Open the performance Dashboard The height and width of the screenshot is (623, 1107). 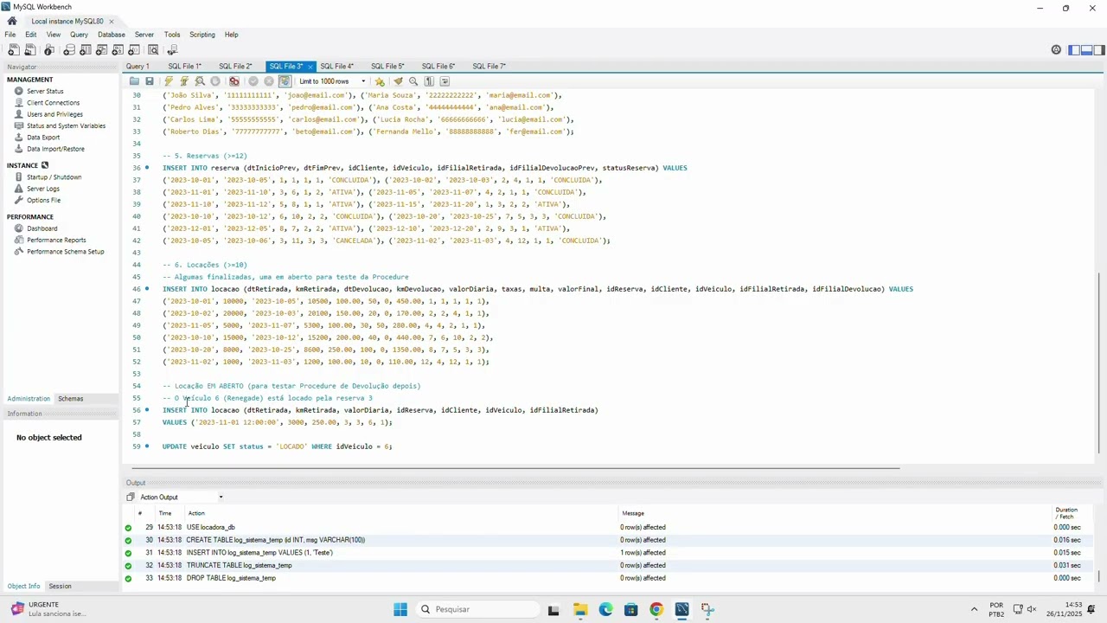pyautogui.click(x=42, y=228)
